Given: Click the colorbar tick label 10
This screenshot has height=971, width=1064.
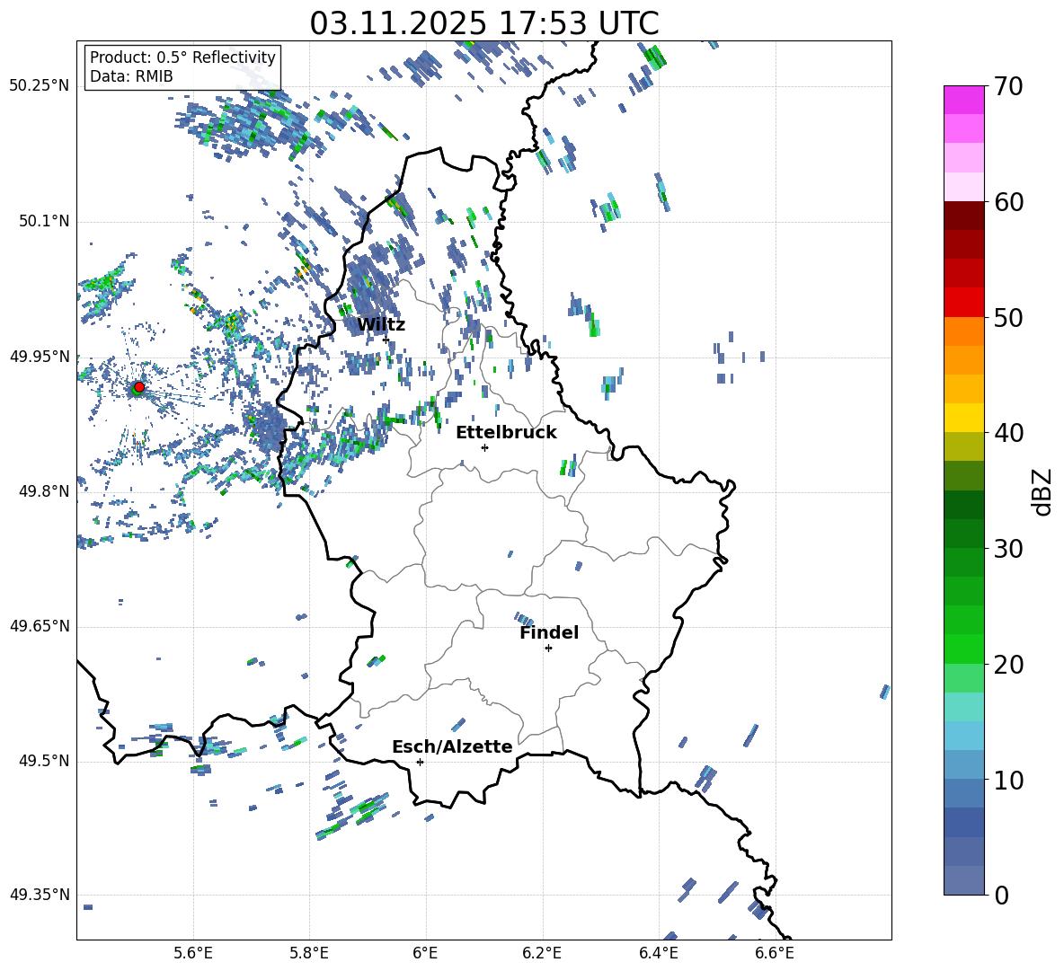Looking at the screenshot, I should click(1008, 780).
